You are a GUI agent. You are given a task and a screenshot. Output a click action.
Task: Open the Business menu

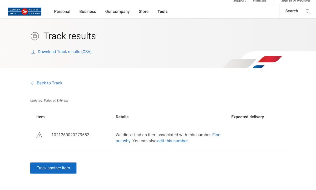coord(88,12)
